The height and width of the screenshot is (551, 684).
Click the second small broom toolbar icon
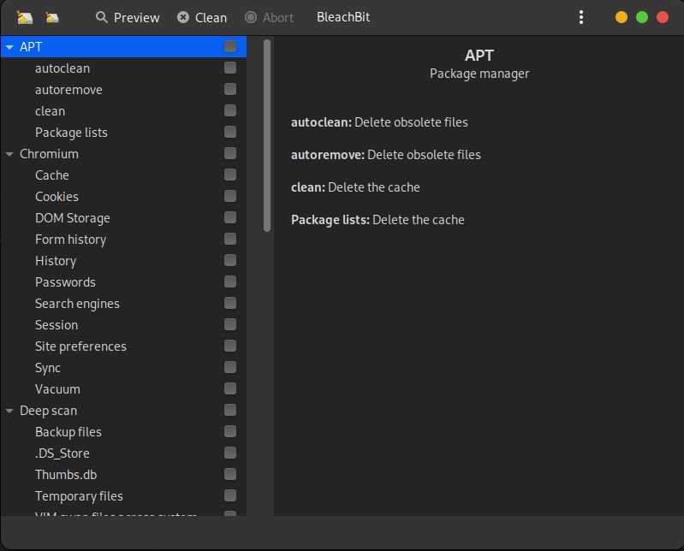point(52,17)
